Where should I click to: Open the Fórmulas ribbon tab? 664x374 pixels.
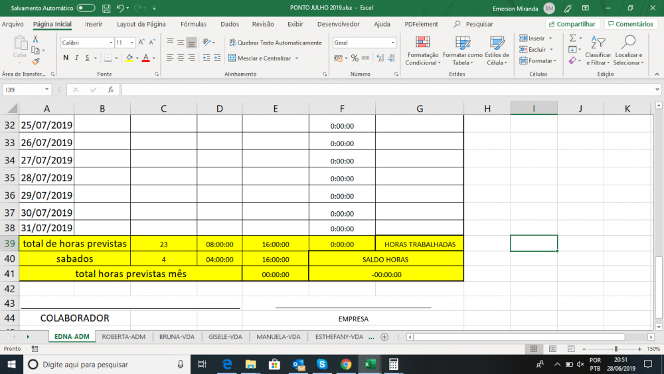(x=193, y=24)
